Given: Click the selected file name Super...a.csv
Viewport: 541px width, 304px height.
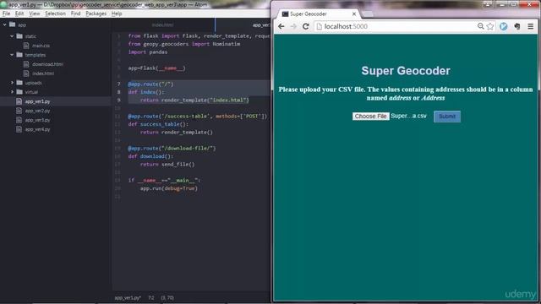Looking at the screenshot, I should coord(408,117).
